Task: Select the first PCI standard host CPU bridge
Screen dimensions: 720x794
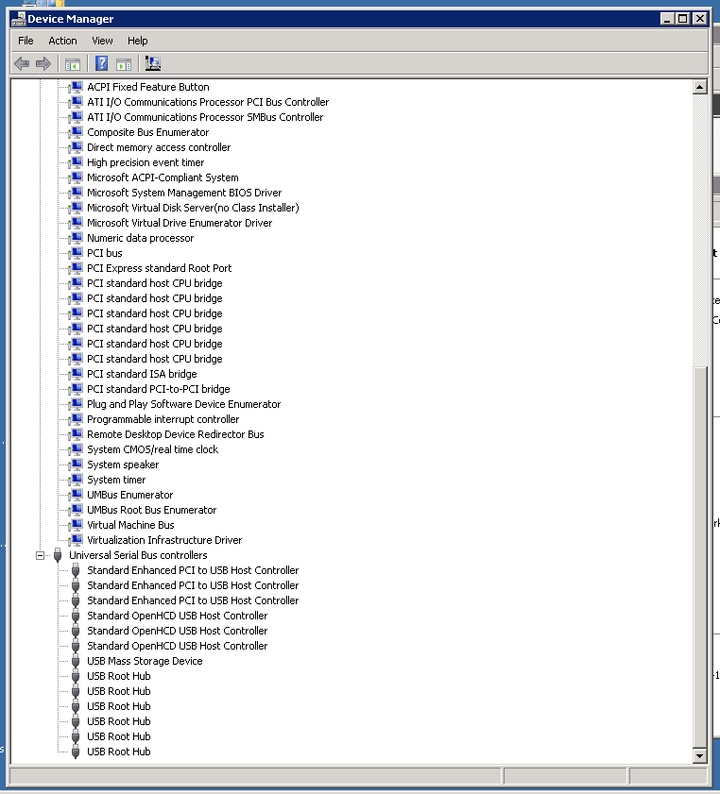Action: (x=155, y=283)
